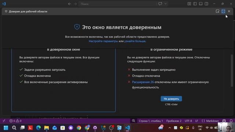Select the В доверенном окне card

pos(64,80)
